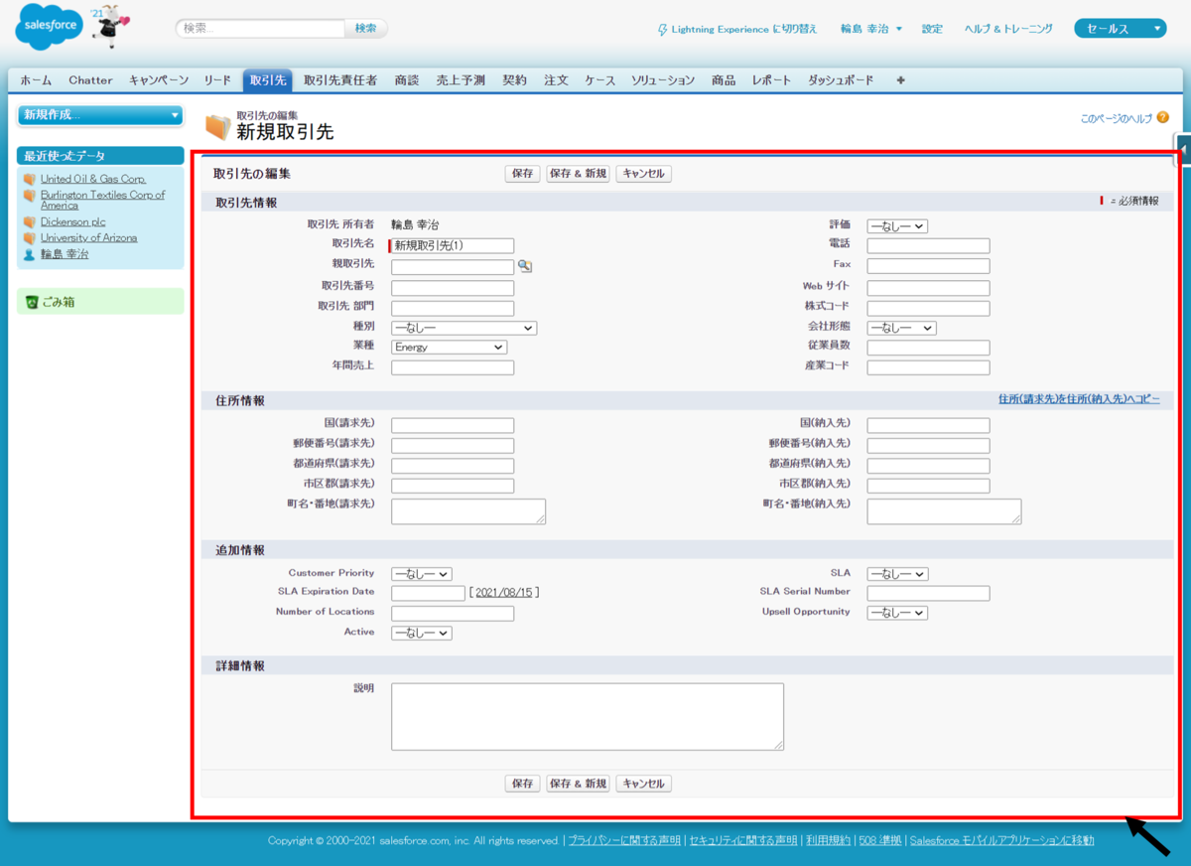Image resolution: width=1191 pixels, height=866 pixels.
Task: Click the 説明 description text area
Action: tap(588, 716)
